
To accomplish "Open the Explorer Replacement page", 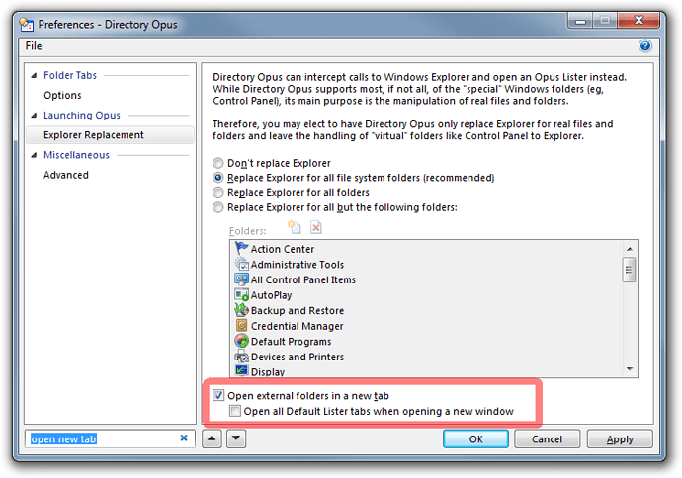I will click(110, 135).
